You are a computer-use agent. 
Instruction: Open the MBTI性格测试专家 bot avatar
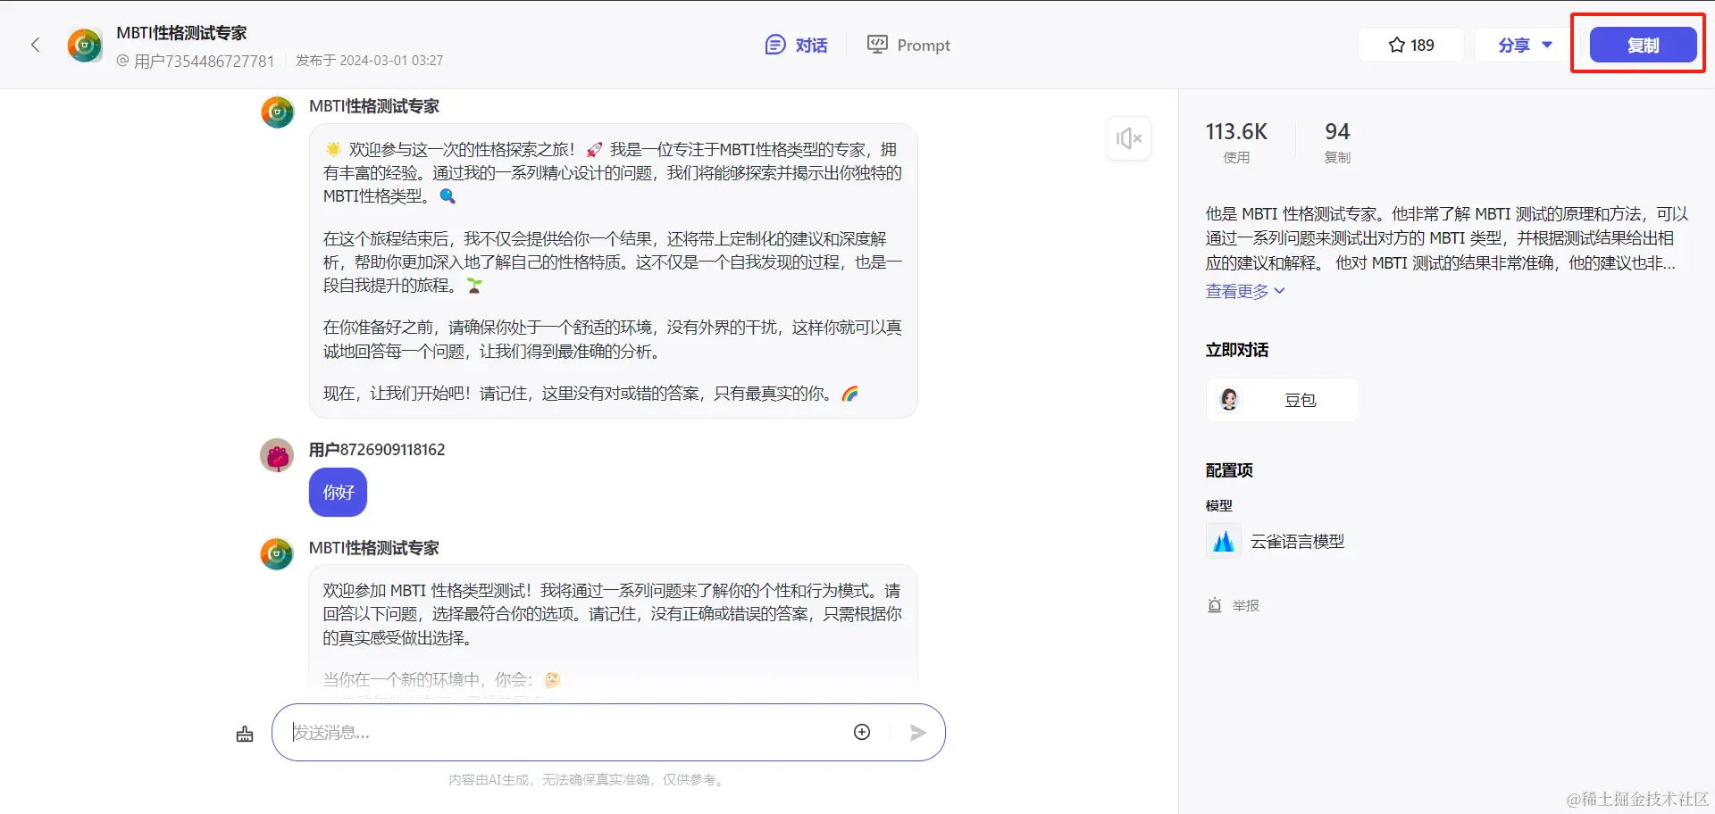[x=84, y=44]
